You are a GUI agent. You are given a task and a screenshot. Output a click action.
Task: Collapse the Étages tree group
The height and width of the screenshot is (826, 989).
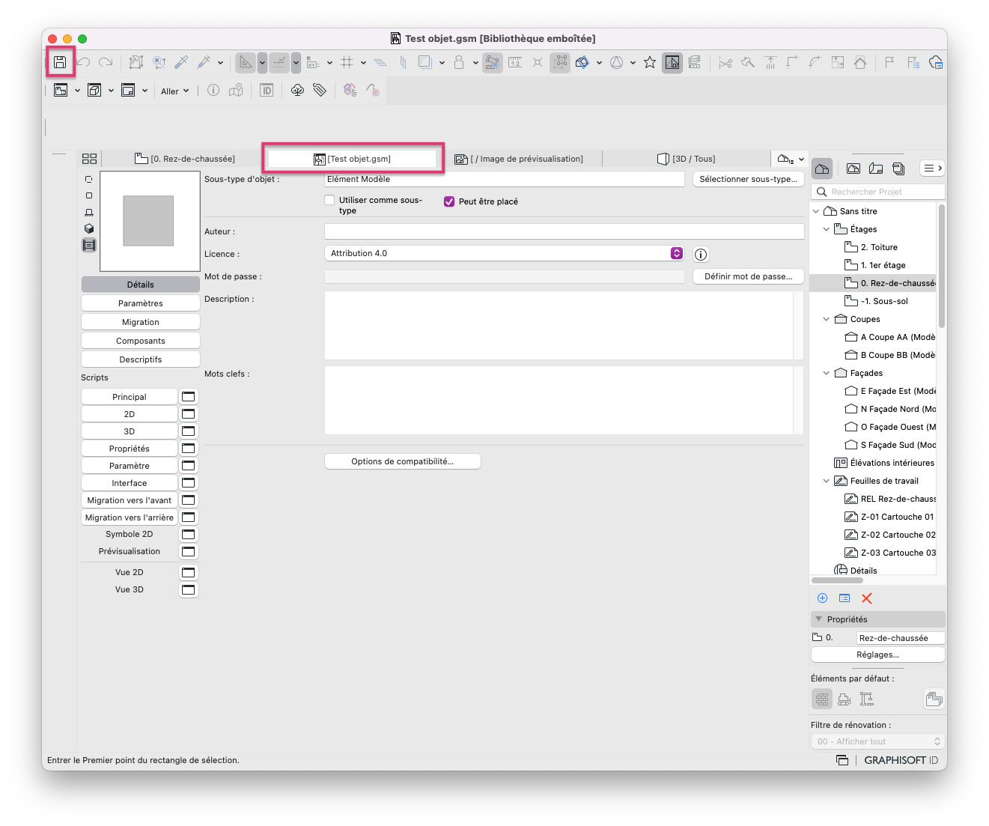click(x=827, y=229)
